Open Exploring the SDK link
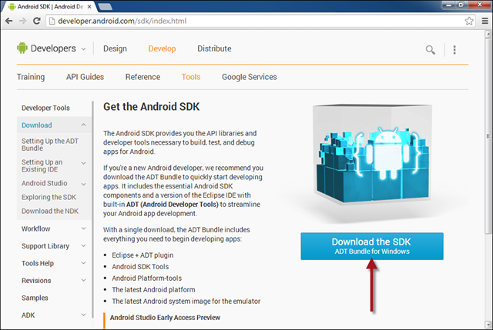The image size is (493, 330). click(49, 197)
